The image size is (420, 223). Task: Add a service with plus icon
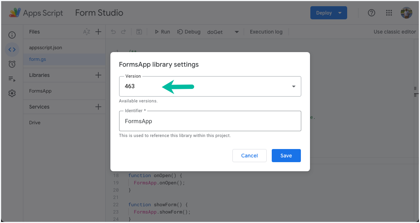(x=98, y=107)
